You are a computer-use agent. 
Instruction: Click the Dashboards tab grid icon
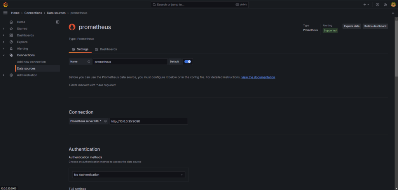(x=97, y=49)
